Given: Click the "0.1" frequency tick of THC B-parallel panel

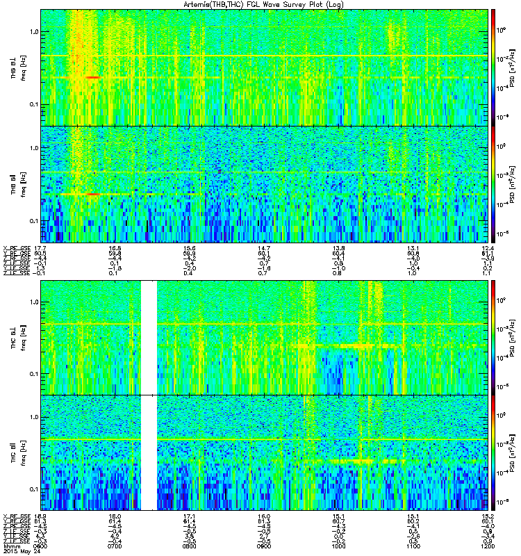Looking at the screenshot, I should click(x=34, y=489).
